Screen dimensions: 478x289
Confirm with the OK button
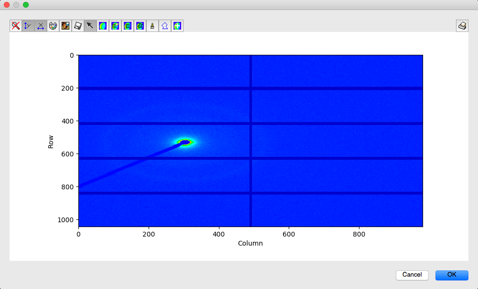click(x=452, y=275)
